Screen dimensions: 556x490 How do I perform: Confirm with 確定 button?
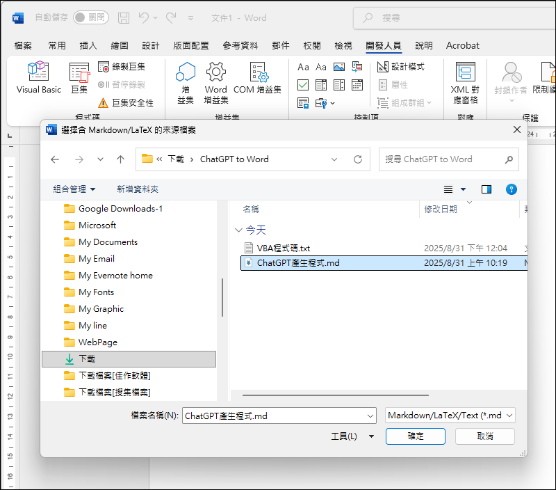pos(415,436)
